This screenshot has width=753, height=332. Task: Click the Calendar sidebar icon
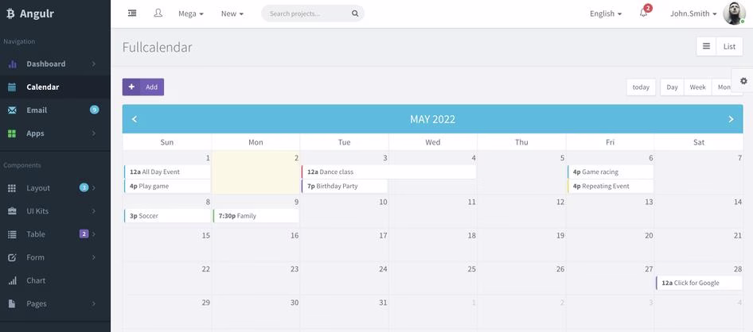coord(13,87)
